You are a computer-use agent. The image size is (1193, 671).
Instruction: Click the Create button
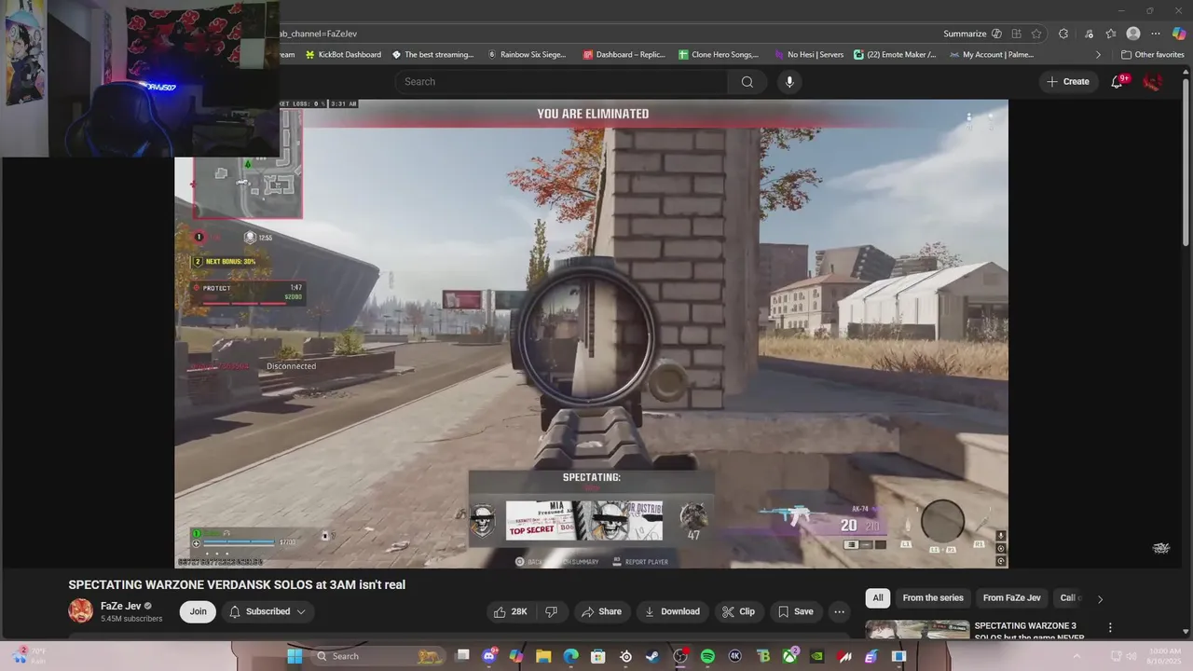click(1067, 82)
